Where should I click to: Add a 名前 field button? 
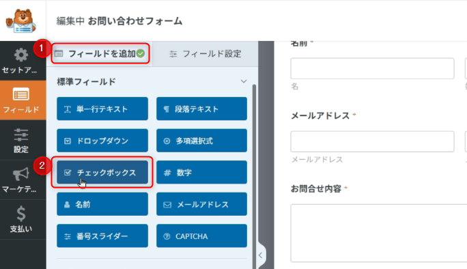102,204
